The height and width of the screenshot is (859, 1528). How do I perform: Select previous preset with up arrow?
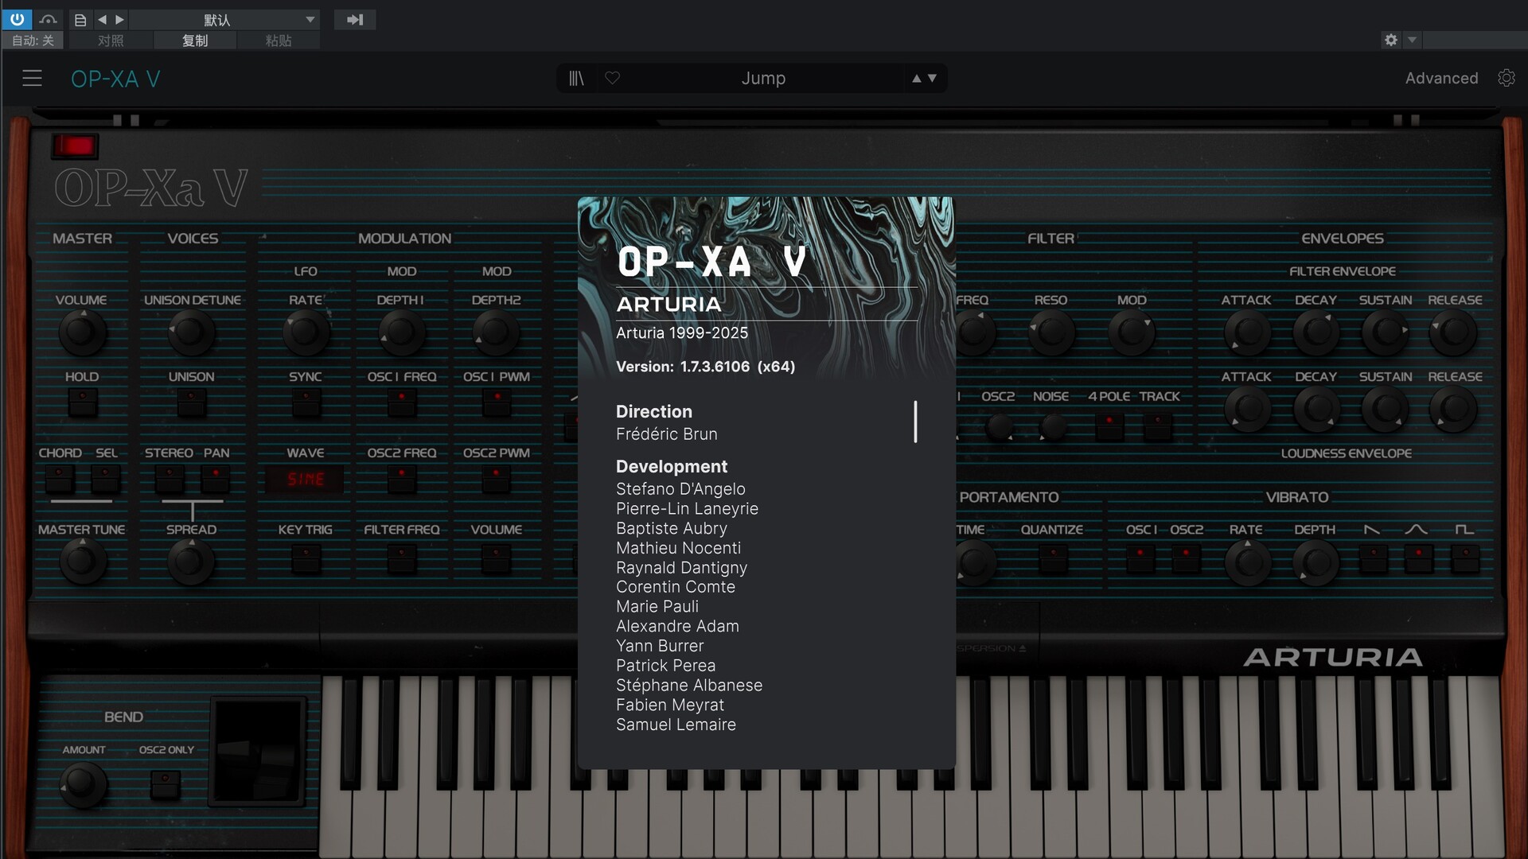point(916,78)
